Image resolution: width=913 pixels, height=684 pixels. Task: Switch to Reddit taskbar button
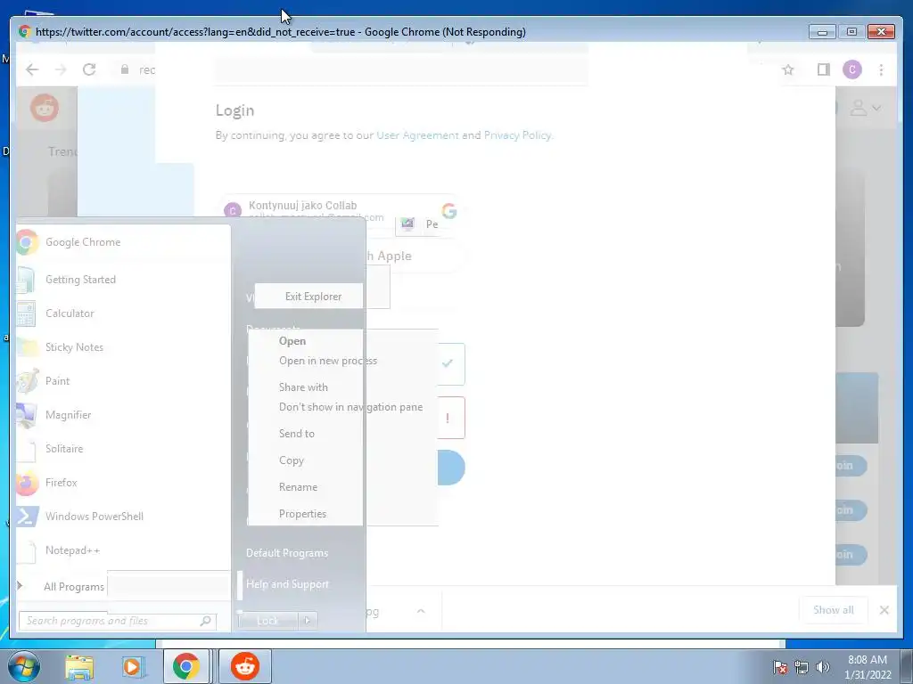coord(245,666)
